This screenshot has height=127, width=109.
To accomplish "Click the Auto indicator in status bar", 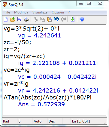I will click(38, 121).
